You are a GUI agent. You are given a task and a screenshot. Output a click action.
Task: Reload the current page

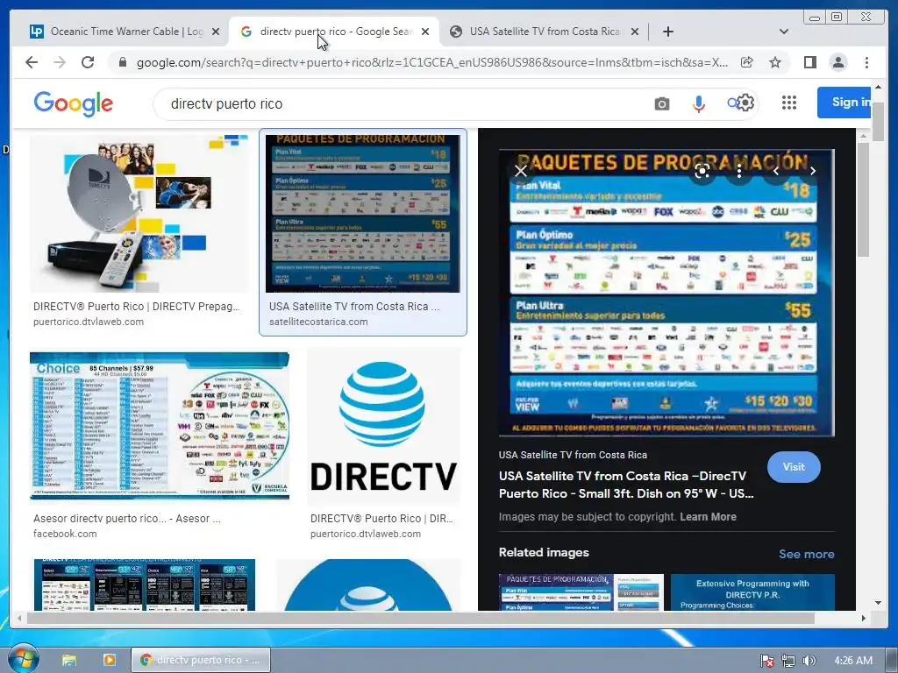pos(88,62)
